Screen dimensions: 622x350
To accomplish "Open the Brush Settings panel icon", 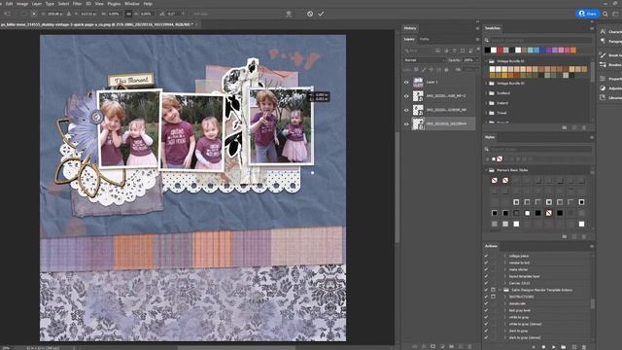I will (x=603, y=54).
